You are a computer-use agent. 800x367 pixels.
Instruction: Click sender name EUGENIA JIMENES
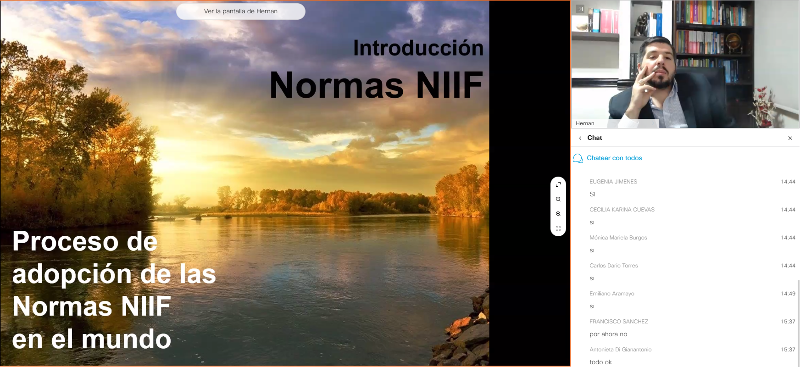(x=613, y=182)
